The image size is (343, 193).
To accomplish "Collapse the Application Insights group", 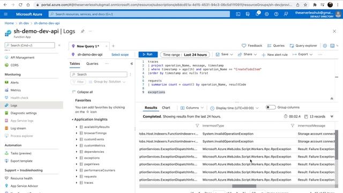I will pos(72,120).
